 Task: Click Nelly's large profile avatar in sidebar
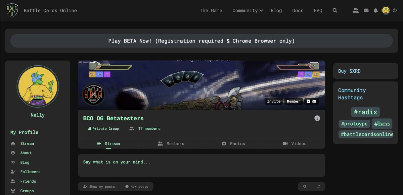tap(38, 86)
